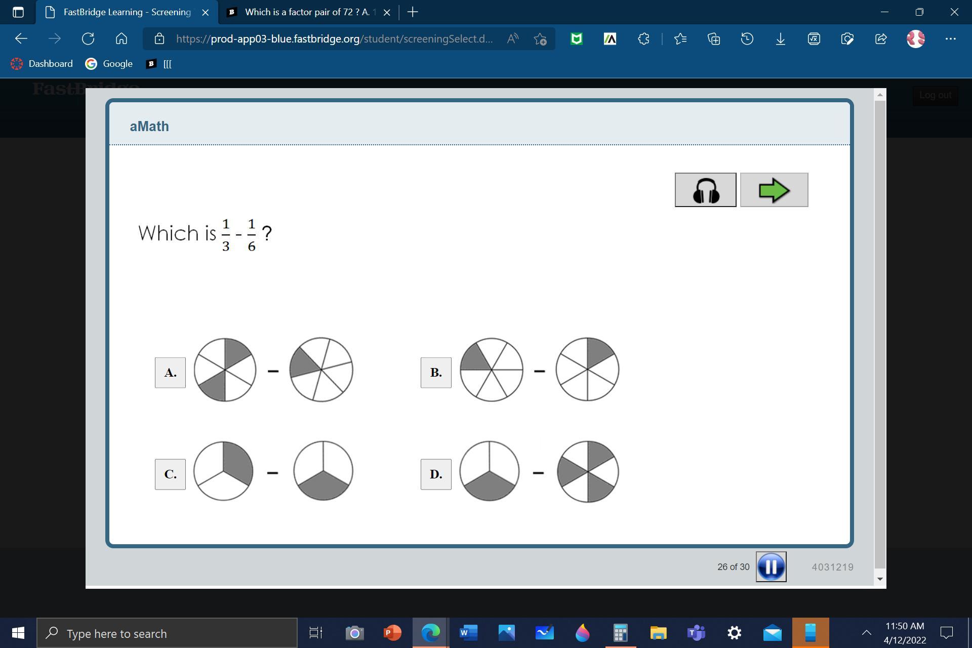Open browser extensions puzzle icon

[643, 38]
